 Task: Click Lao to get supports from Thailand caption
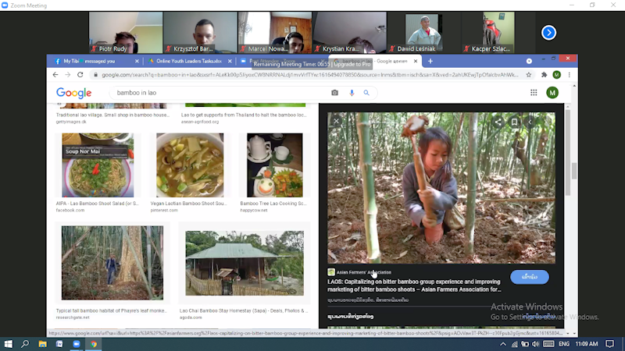tap(244, 115)
